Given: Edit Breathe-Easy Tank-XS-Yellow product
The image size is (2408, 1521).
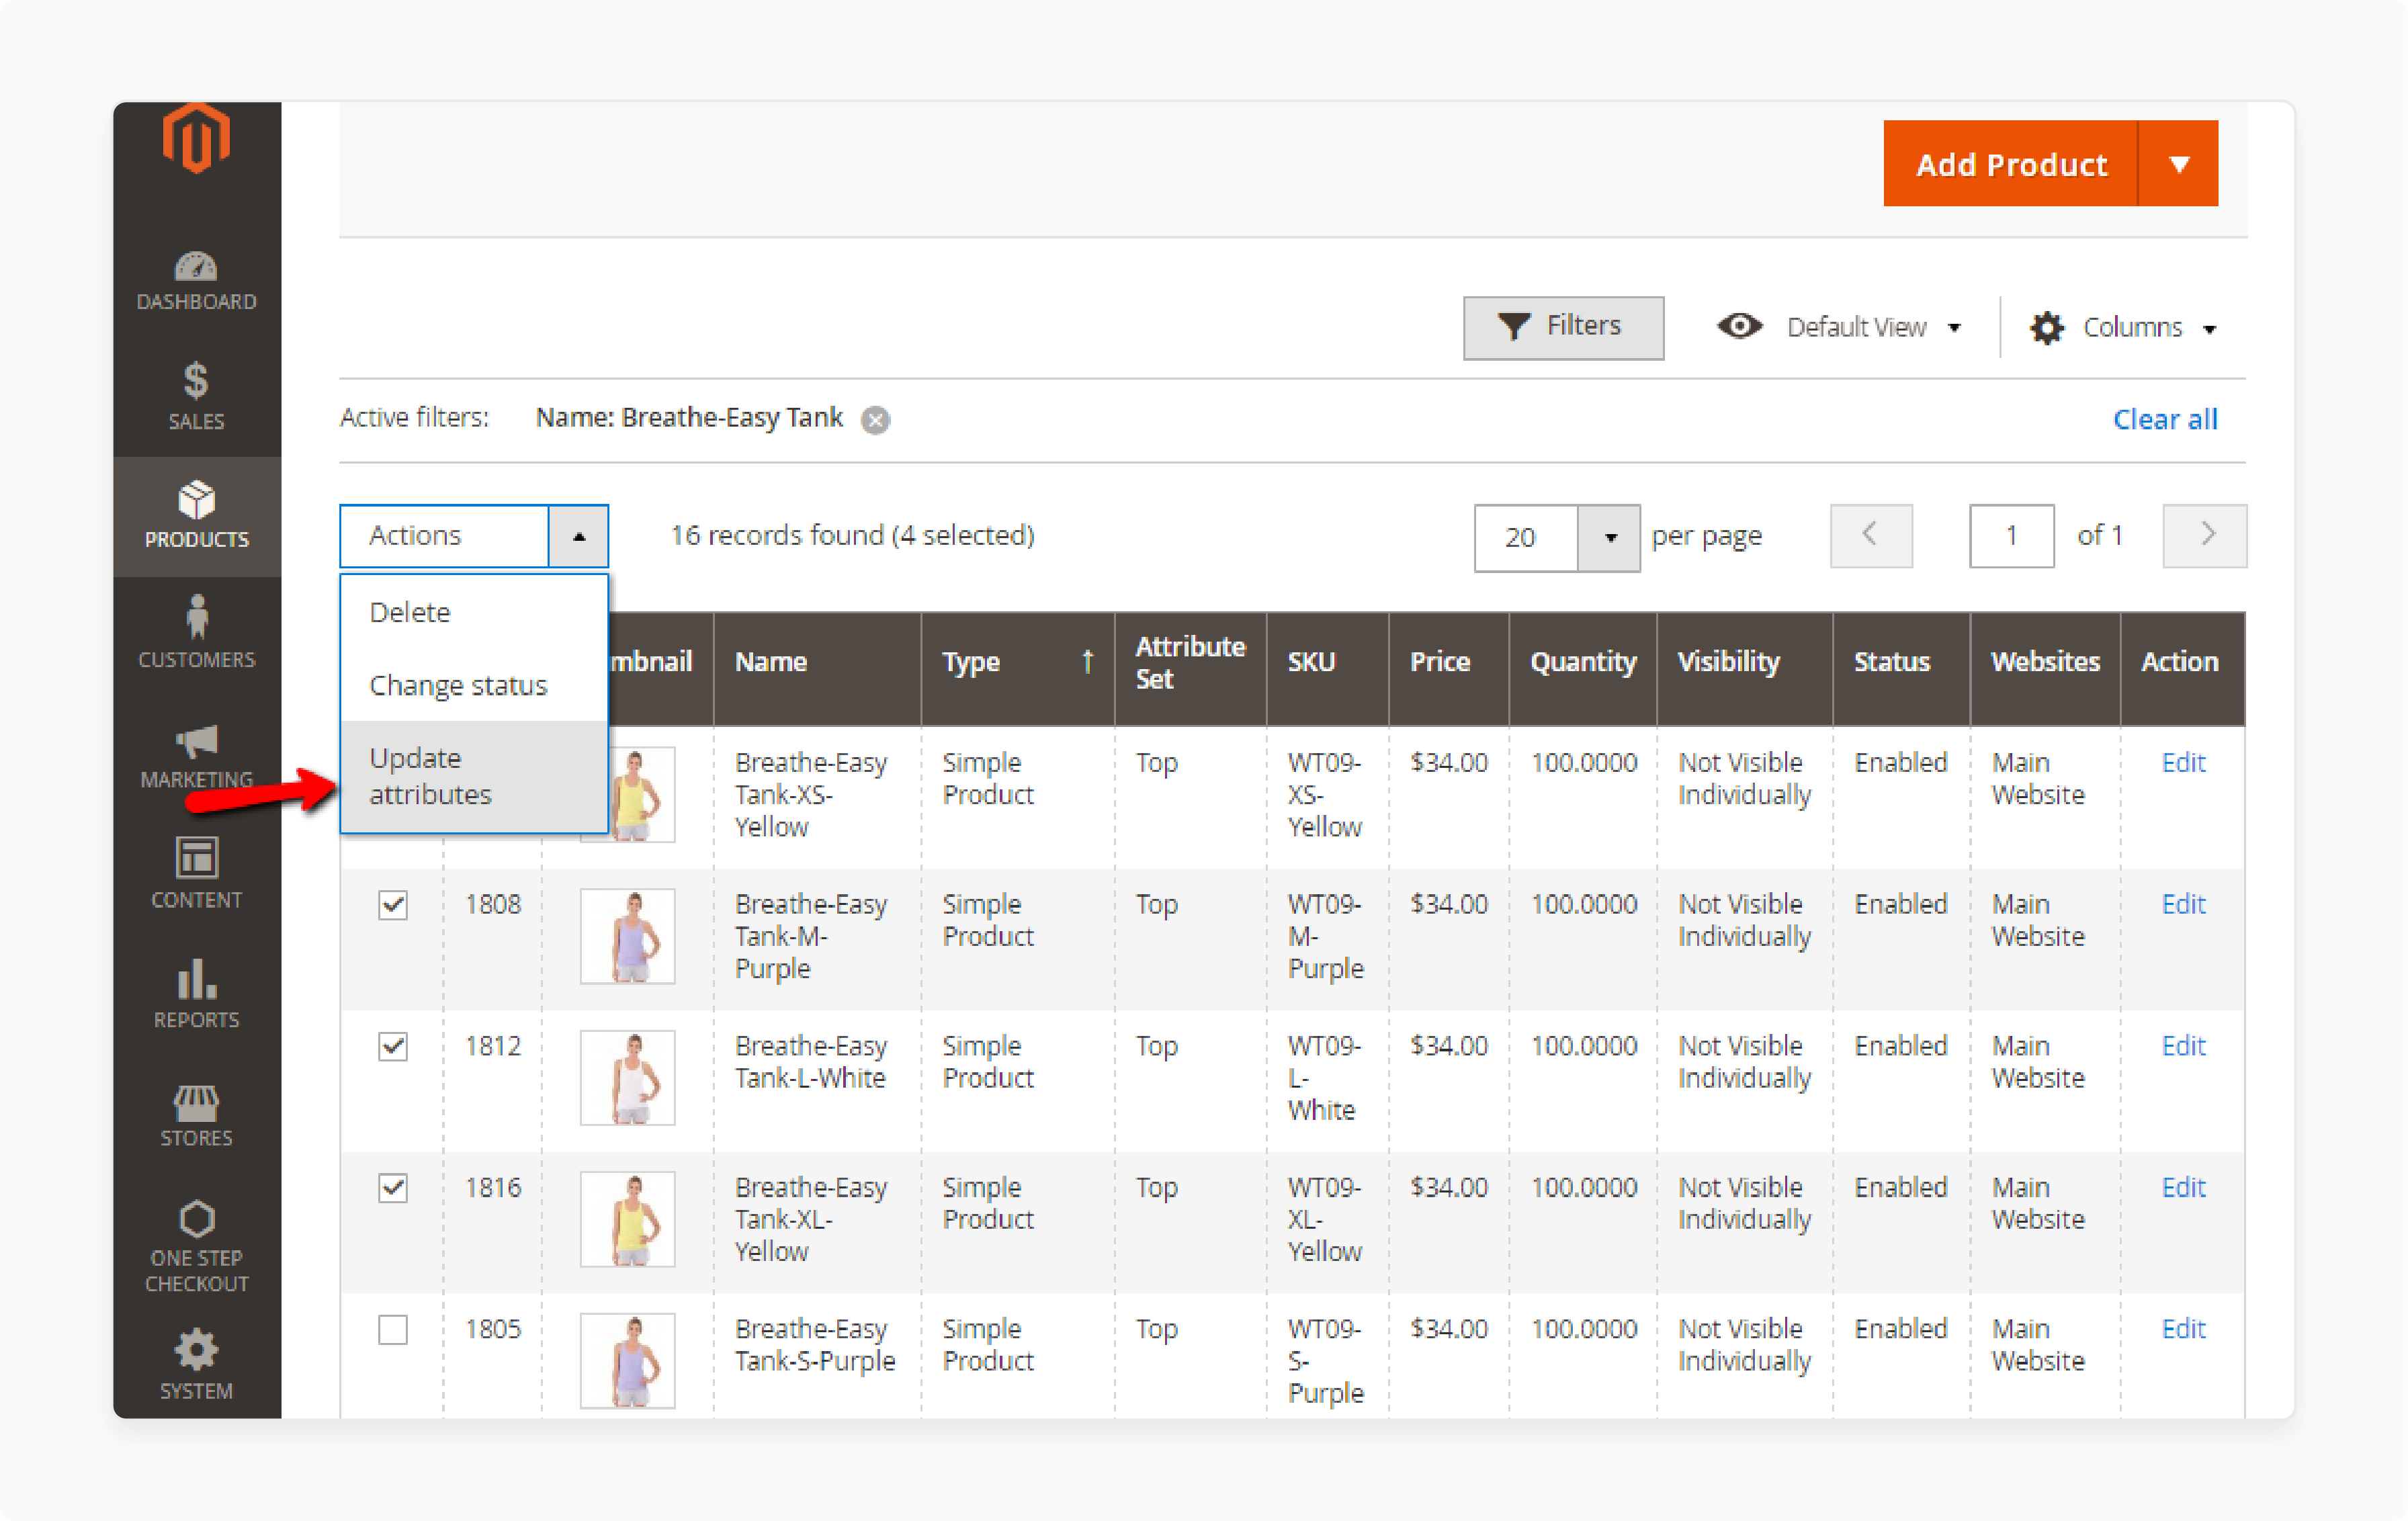Looking at the screenshot, I should pos(2183,763).
